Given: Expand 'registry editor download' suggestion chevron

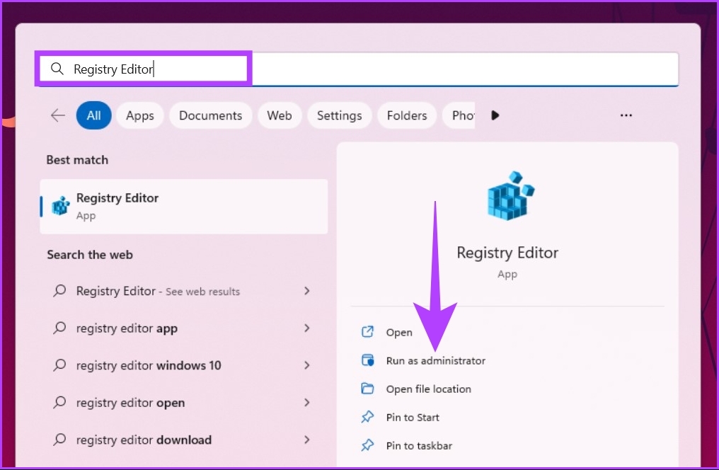Looking at the screenshot, I should (306, 440).
